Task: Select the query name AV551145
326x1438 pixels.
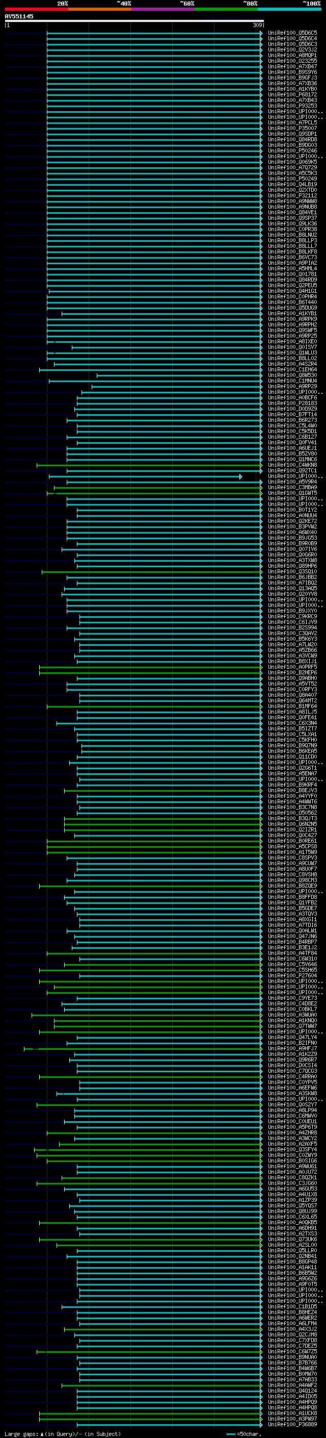Action: coord(19,16)
